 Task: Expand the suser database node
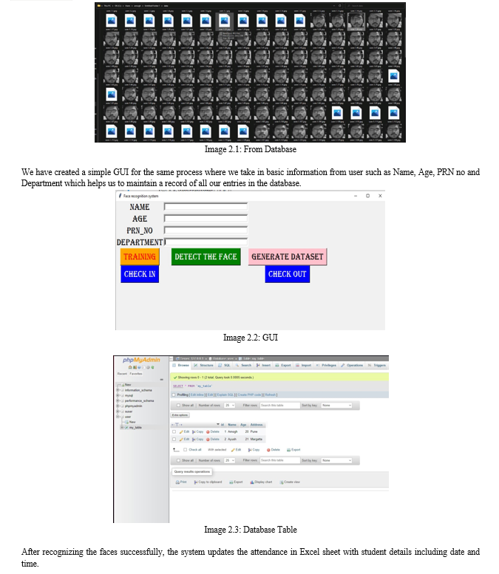pos(118,411)
